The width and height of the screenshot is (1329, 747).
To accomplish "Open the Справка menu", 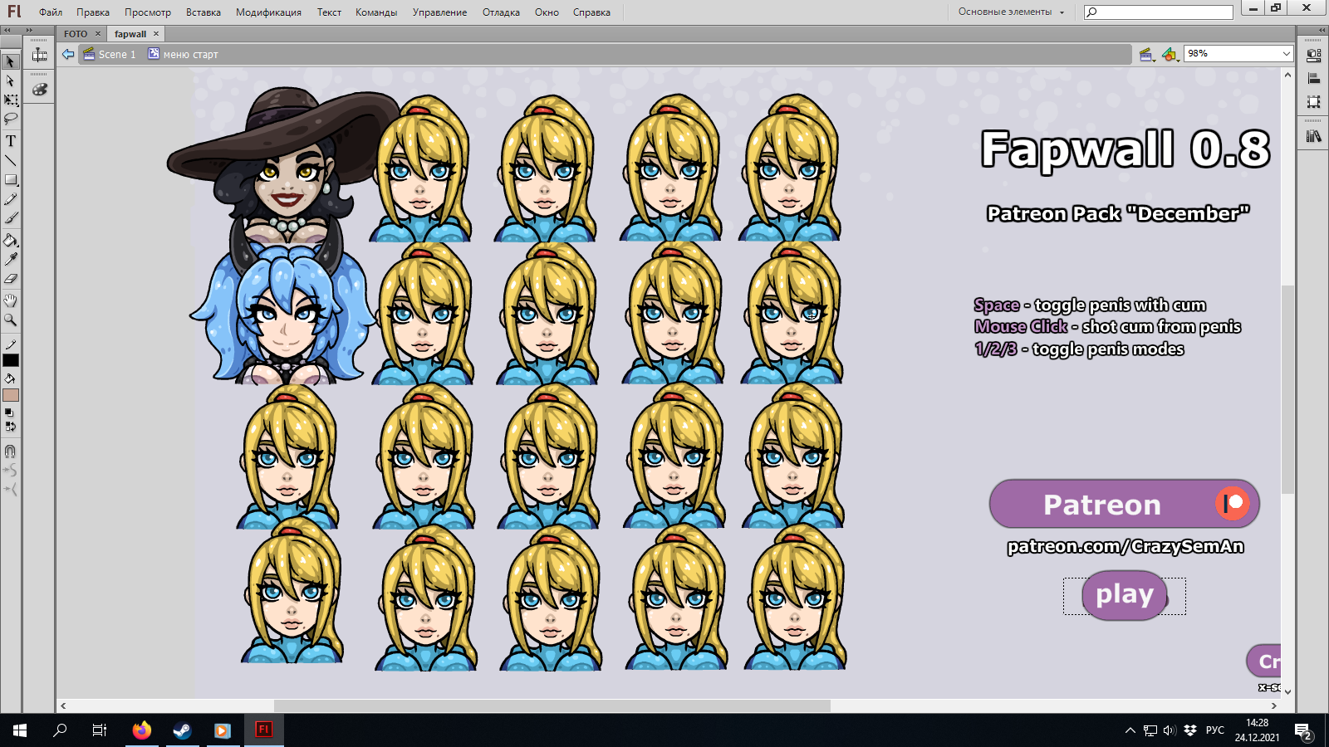I will tap(591, 12).
